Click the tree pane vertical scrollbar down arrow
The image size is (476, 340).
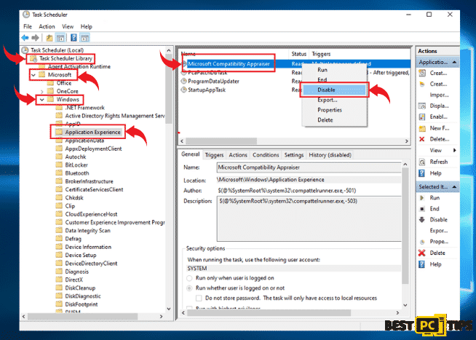169,309
